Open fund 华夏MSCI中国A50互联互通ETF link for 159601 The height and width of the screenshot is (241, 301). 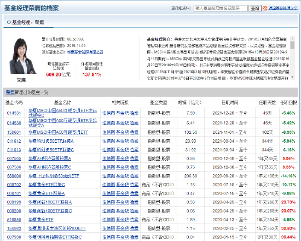(x=59, y=132)
